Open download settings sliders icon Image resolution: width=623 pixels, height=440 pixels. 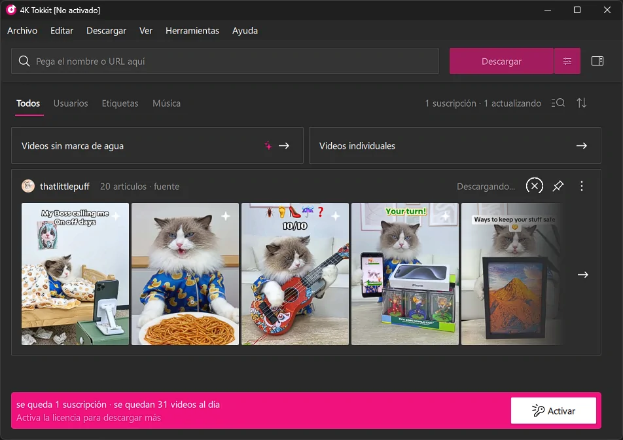tap(567, 61)
